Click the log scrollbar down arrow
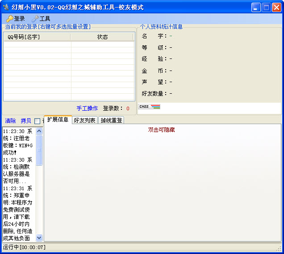 pos(39,237)
